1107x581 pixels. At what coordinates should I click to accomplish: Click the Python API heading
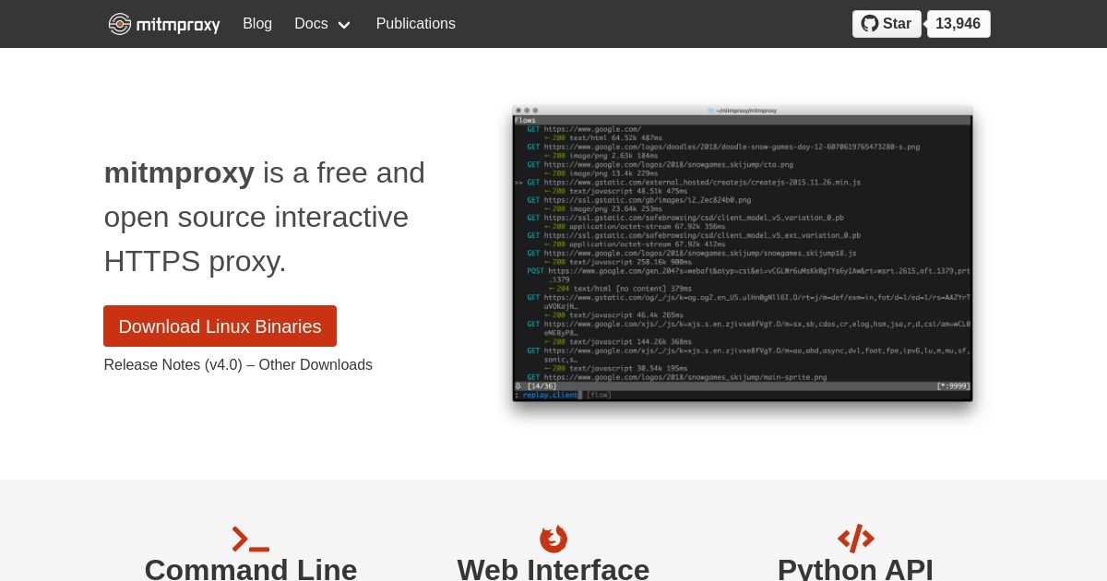click(x=856, y=569)
